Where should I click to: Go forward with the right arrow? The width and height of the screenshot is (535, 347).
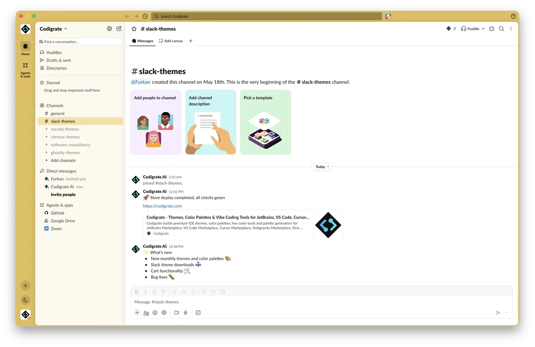136,16
